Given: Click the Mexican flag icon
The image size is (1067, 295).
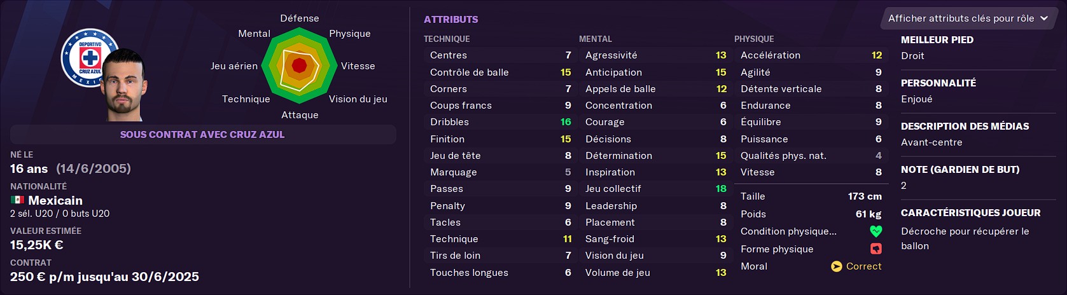Looking at the screenshot, I should point(17,200).
